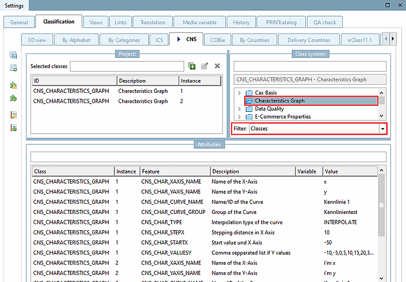406x282 pixels.
Task: Click the add class icon with green plus
Action: pos(192,66)
